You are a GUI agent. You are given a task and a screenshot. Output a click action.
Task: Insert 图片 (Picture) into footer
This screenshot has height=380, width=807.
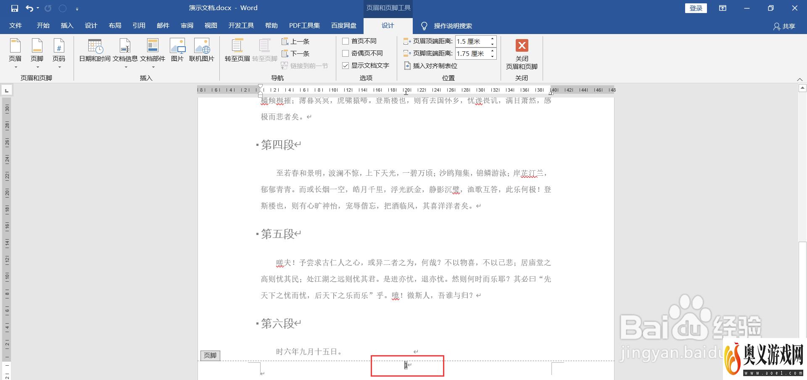177,50
